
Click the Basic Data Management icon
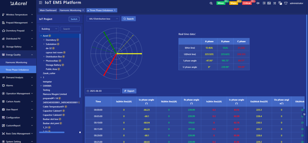[3, 134]
